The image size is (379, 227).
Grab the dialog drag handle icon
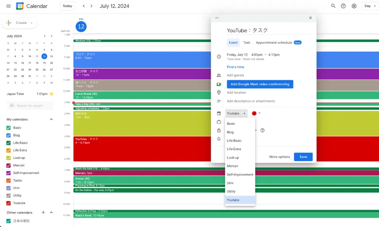click(217, 18)
